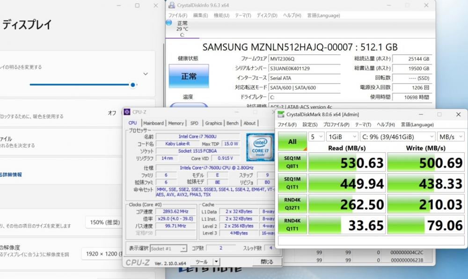Start the RND4K Q1T1 test
This screenshot has height=279, width=468.
pyautogui.click(x=292, y=224)
